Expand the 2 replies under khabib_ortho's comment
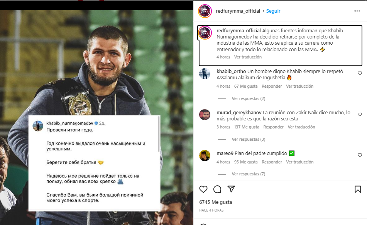The width and height of the screenshot is (367, 225). coord(248,99)
